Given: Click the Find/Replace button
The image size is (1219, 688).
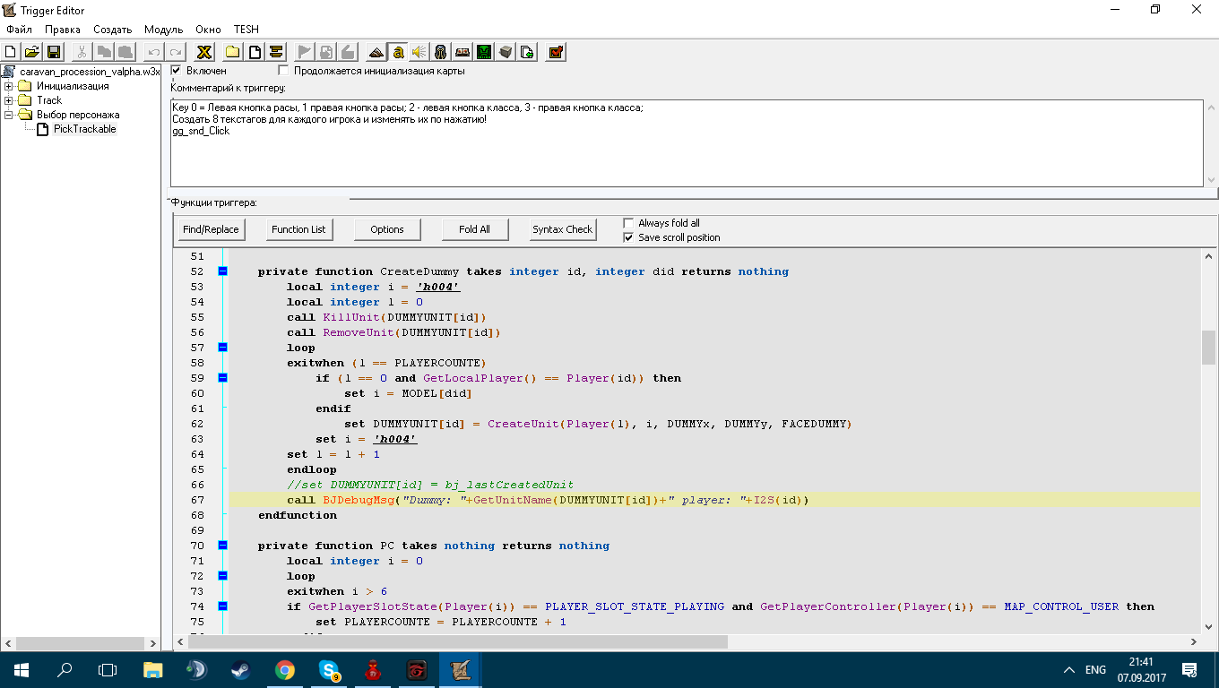Looking at the screenshot, I should click(211, 229).
